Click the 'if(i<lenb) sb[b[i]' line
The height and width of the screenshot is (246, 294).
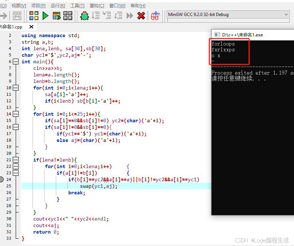82,101
